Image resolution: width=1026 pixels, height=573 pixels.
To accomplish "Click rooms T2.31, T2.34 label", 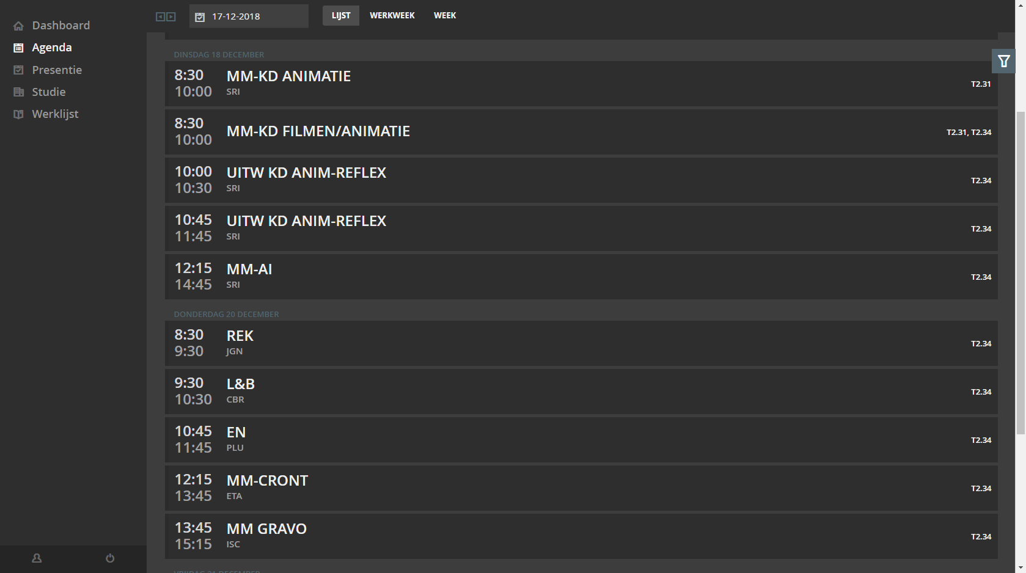I will click(x=969, y=133).
